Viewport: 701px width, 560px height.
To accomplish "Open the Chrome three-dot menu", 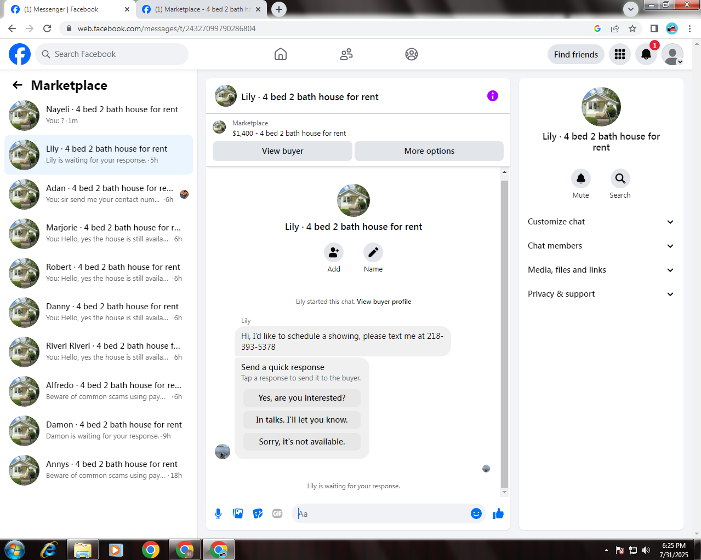I will click(689, 28).
